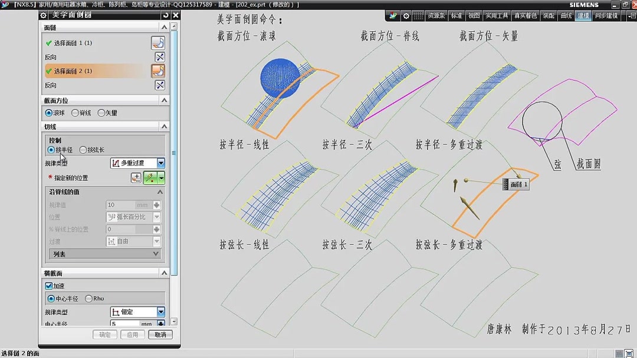637x358 pixels.
Task: Open the 恒定 law type dropdown
Action: tap(160, 311)
